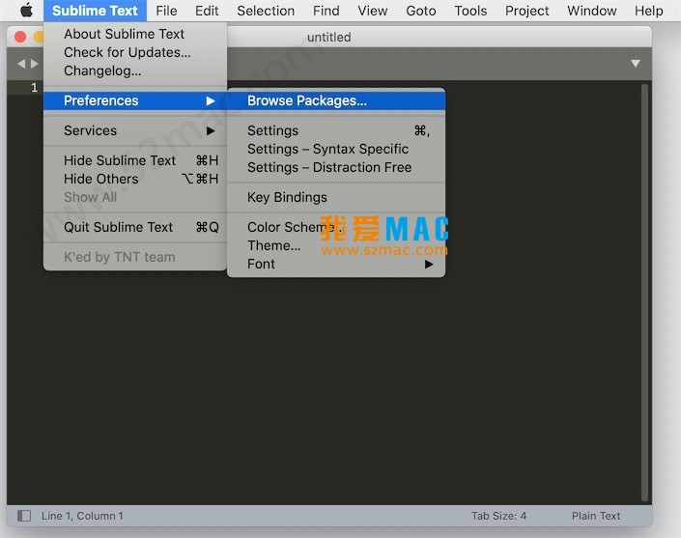
Task: Expand the Font submenu
Action: pos(336,264)
